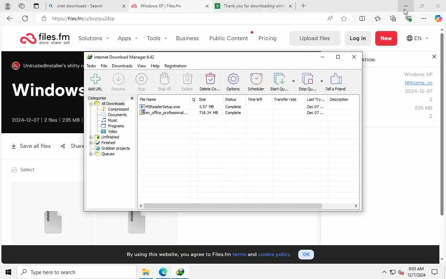Click the Delete Completed toolbar icon
Screen dimensions: 446x279
click(x=210, y=82)
